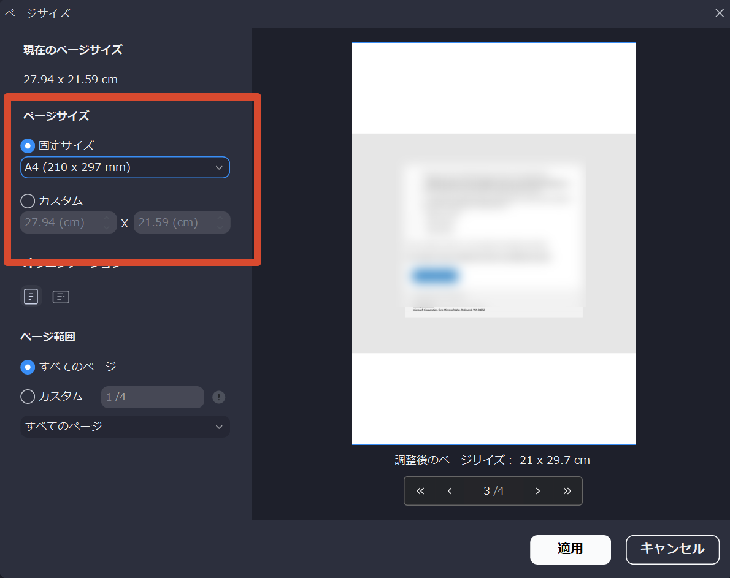Select カスタム radio under ページ範囲
The width and height of the screenshot is (730, 578).
tap(28, 397)
